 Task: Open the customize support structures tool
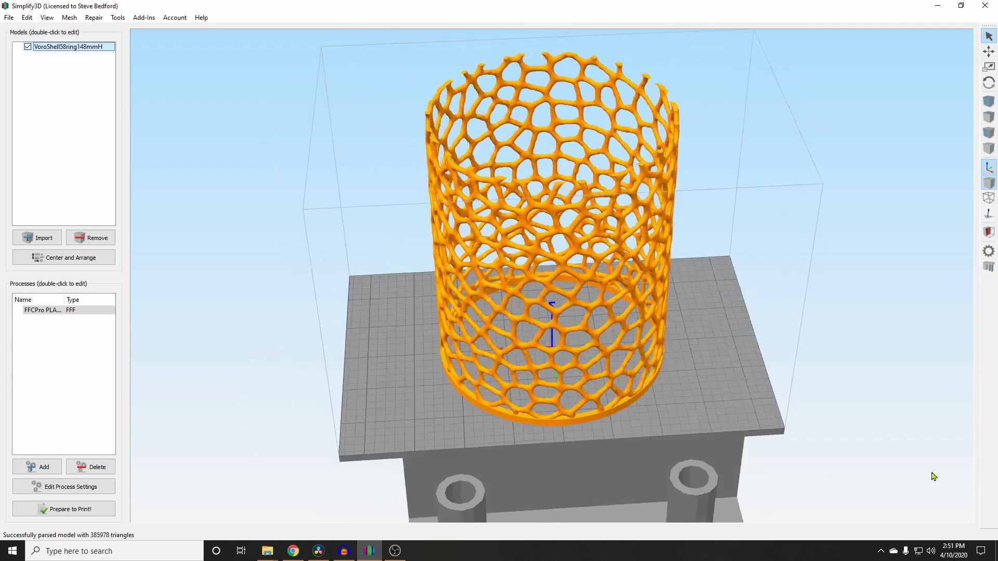click(989, 267)
